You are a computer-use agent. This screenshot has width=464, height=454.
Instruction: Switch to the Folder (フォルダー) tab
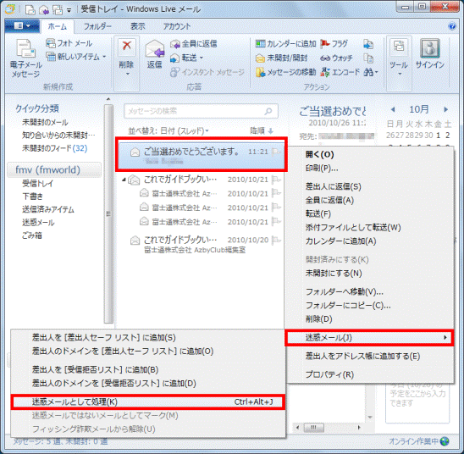(x=97, y=26)
